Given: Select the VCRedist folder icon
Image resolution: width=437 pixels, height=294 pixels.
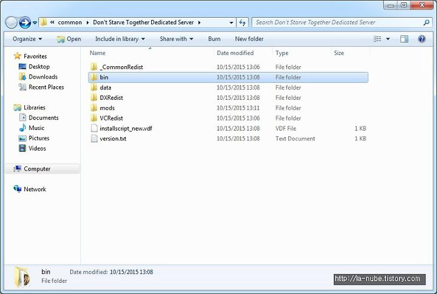Looking at the screenshot, I should click(x=94, y=118).
